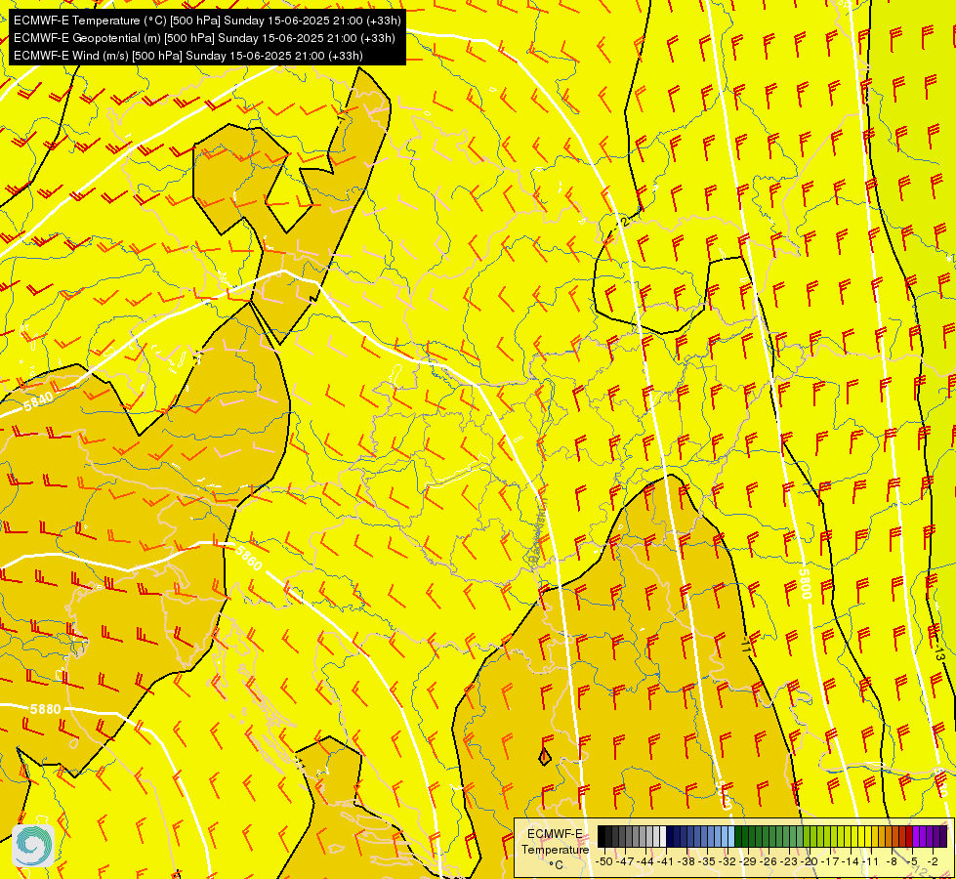Click the -35 value under the colorbar
956x879 pixels.
707,861
